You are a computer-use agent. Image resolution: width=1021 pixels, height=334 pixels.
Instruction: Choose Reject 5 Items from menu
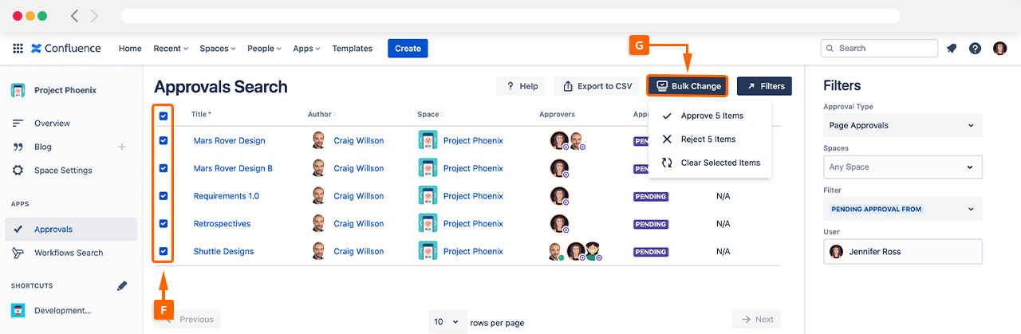708,139
